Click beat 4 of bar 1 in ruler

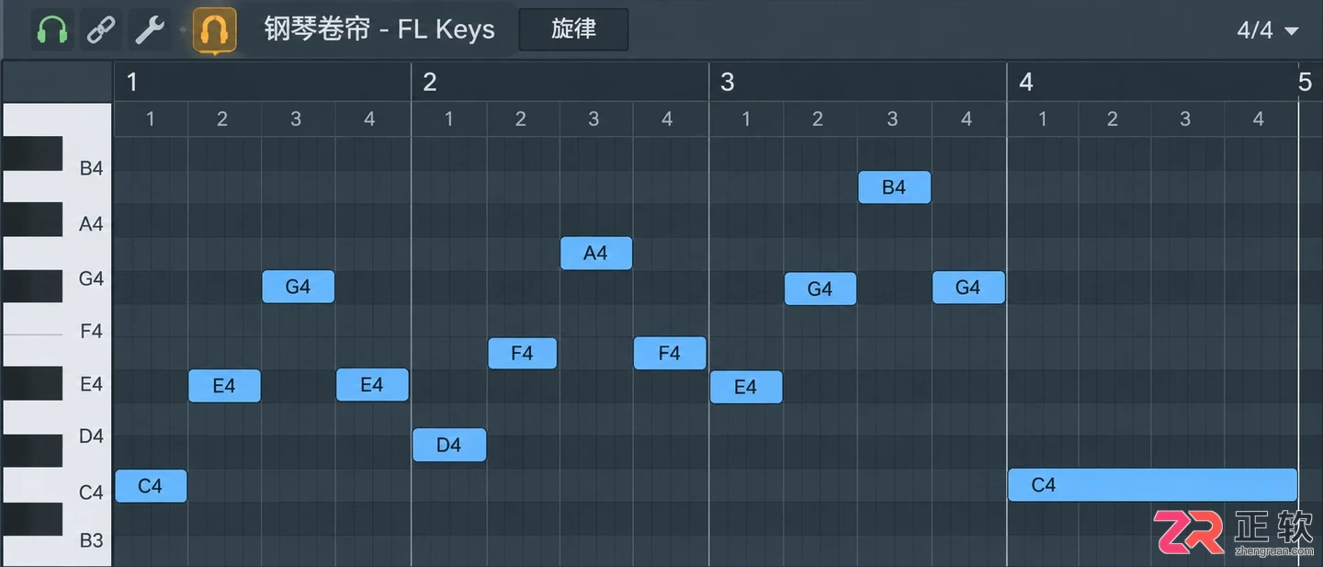click(369, 119)
